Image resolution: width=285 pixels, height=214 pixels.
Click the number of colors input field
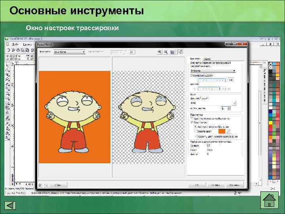(224, 109)
